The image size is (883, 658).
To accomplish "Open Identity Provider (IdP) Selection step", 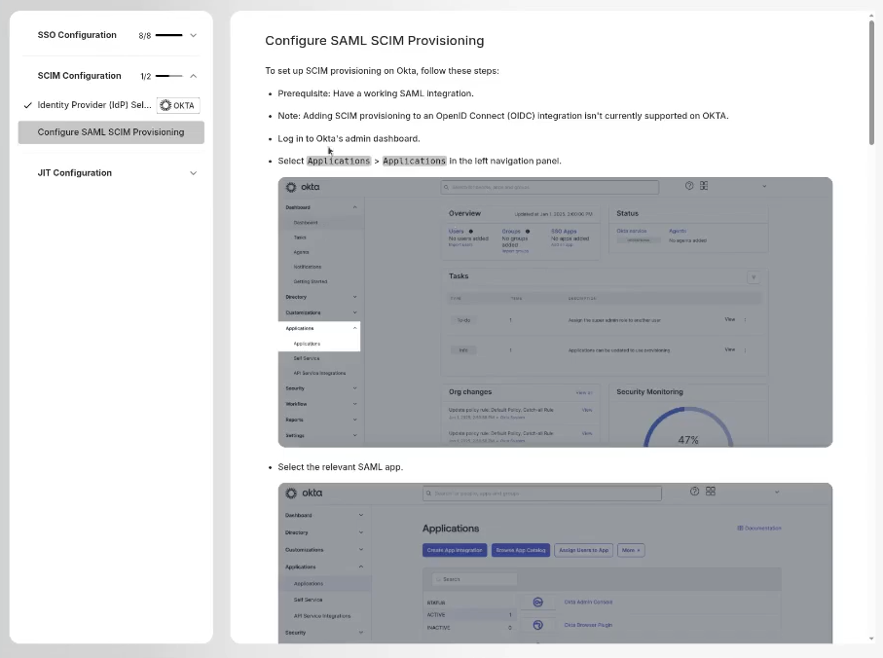I will point(94,105).
